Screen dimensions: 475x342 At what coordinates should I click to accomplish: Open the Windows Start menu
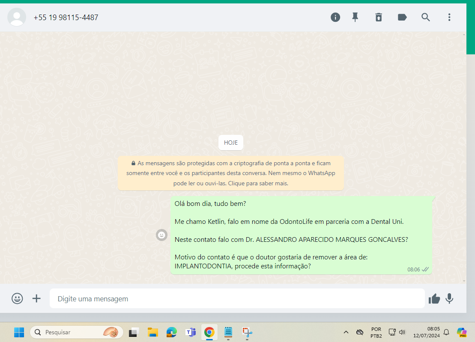(x=19, y=332)
